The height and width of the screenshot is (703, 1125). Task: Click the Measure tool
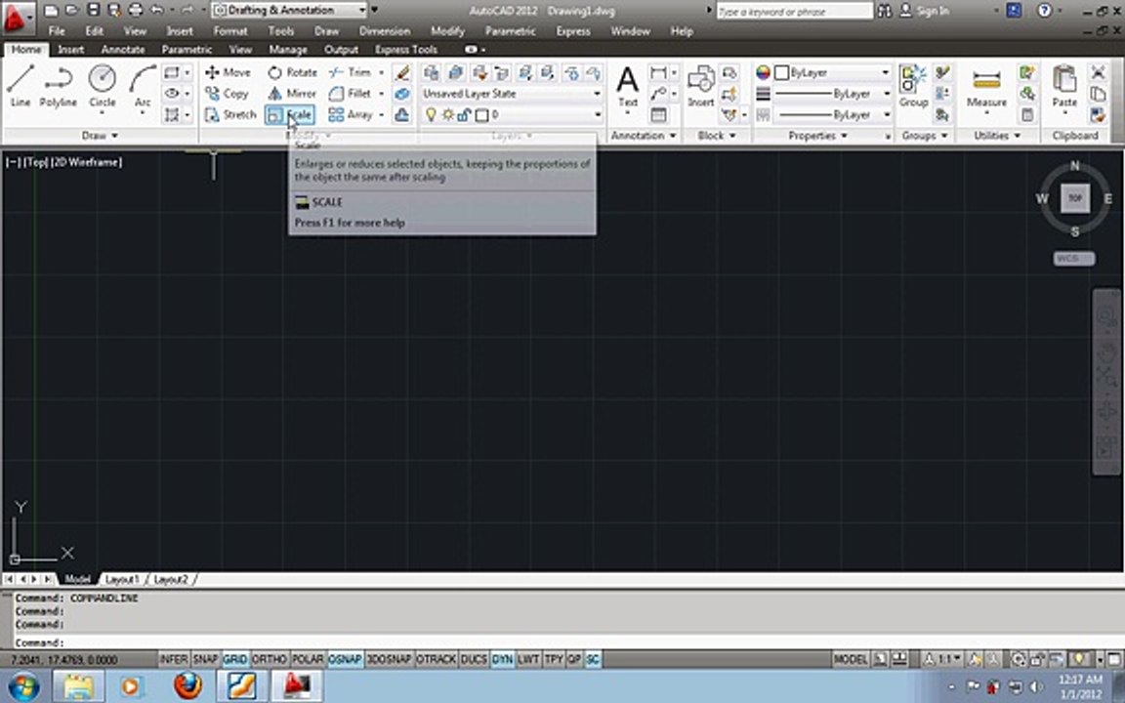pyautogui.click(x=985, y=87)
